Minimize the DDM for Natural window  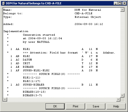[116, 3]
